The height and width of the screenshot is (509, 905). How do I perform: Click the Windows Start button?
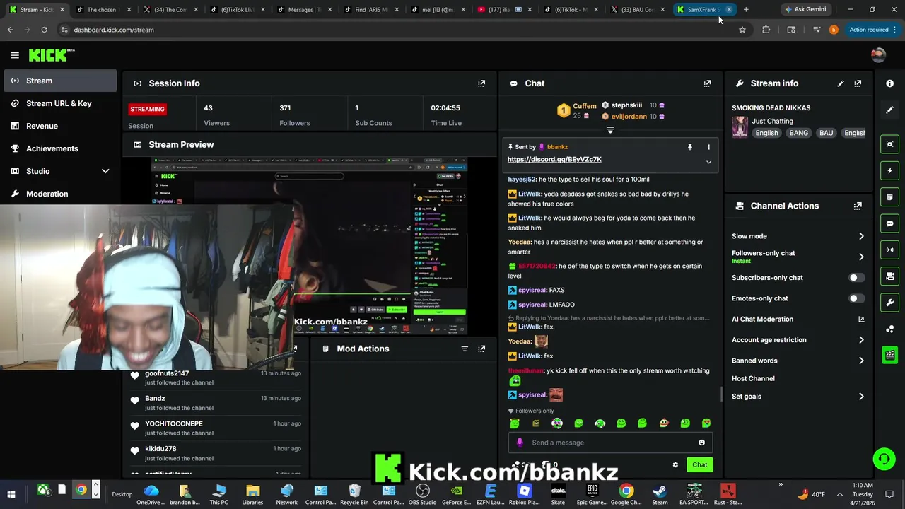[x=11, y=494]
